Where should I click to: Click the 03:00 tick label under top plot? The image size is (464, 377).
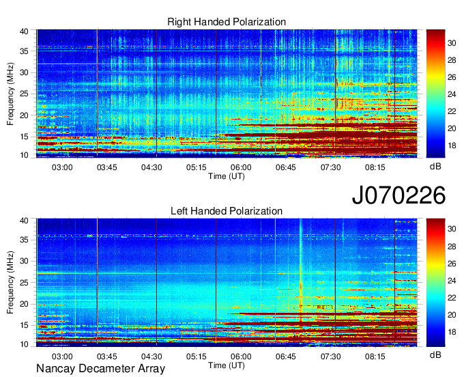pyautogui.click(x=62, y=167)
